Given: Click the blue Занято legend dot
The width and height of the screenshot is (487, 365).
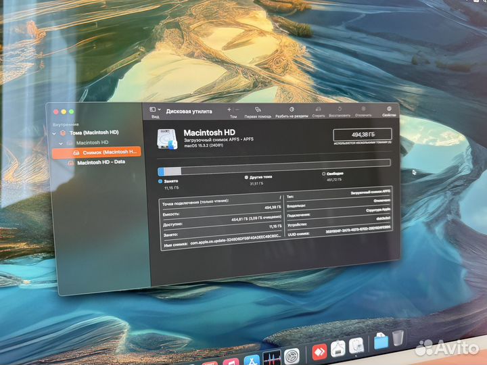Looking at the screenshot, I should (160, 181).
